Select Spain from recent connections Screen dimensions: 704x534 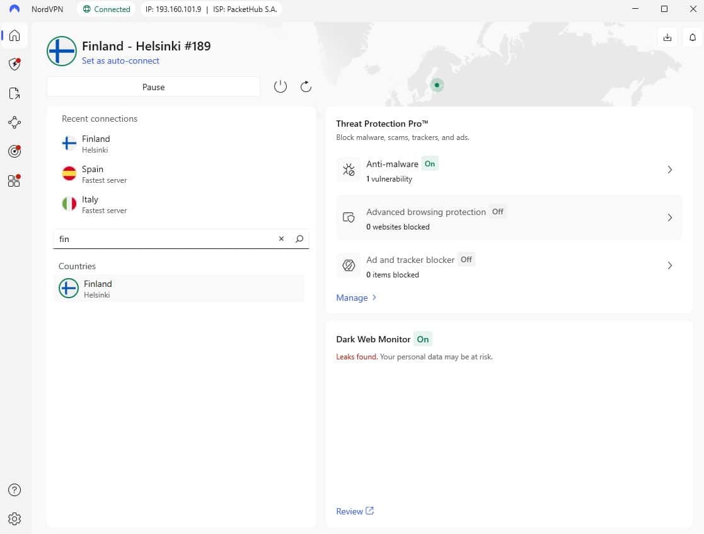point(93,174)
